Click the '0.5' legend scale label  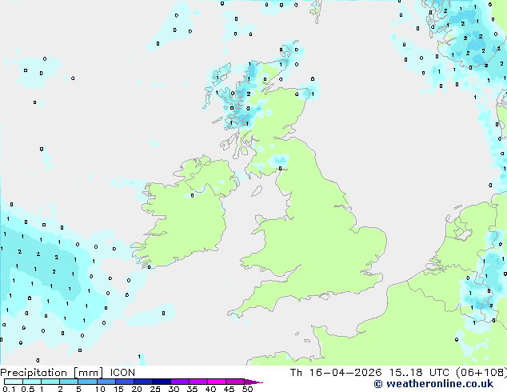click(27, 389)
